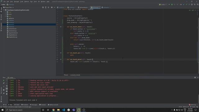Viewport: 199px width, 112px height.
Task: Open the File menu
Action: tap(4, 2)
